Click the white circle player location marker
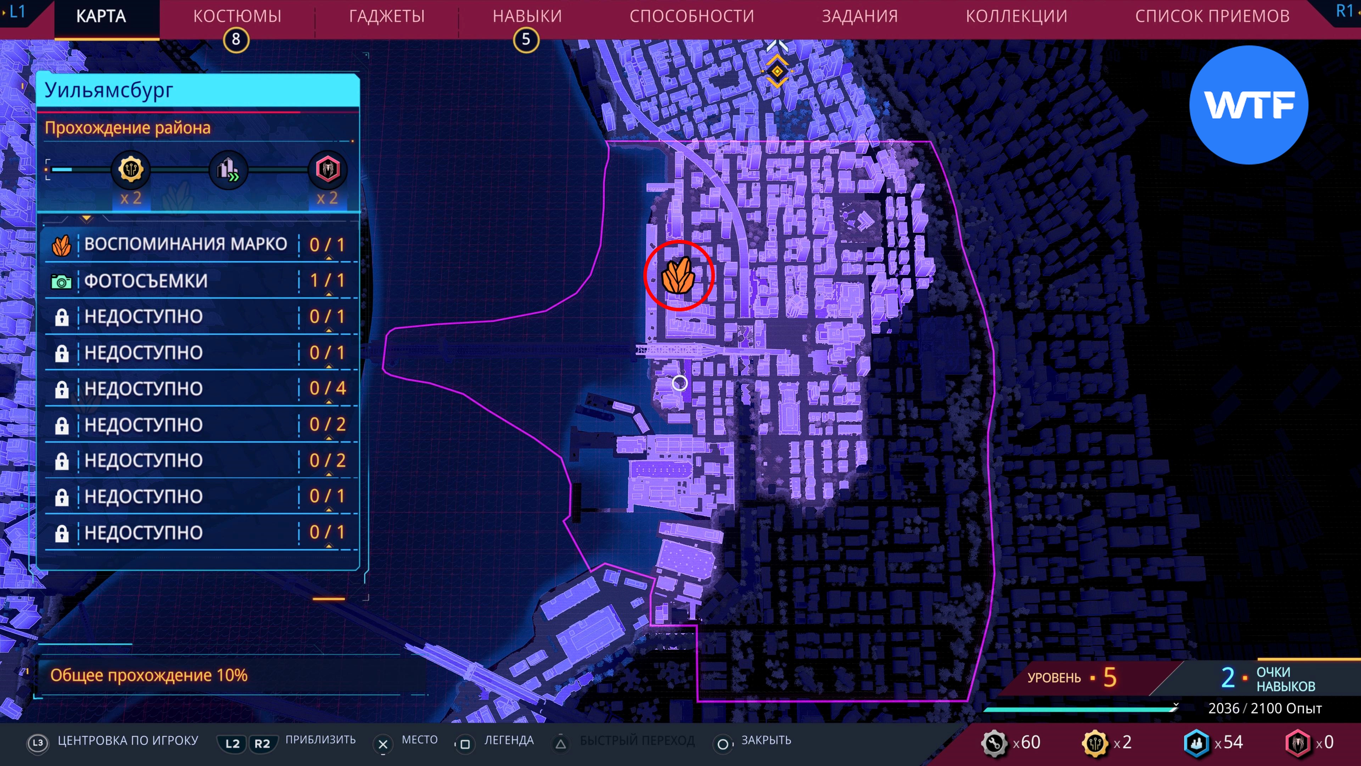This screenshot has width=1361, height=766. tap(679, 383)
